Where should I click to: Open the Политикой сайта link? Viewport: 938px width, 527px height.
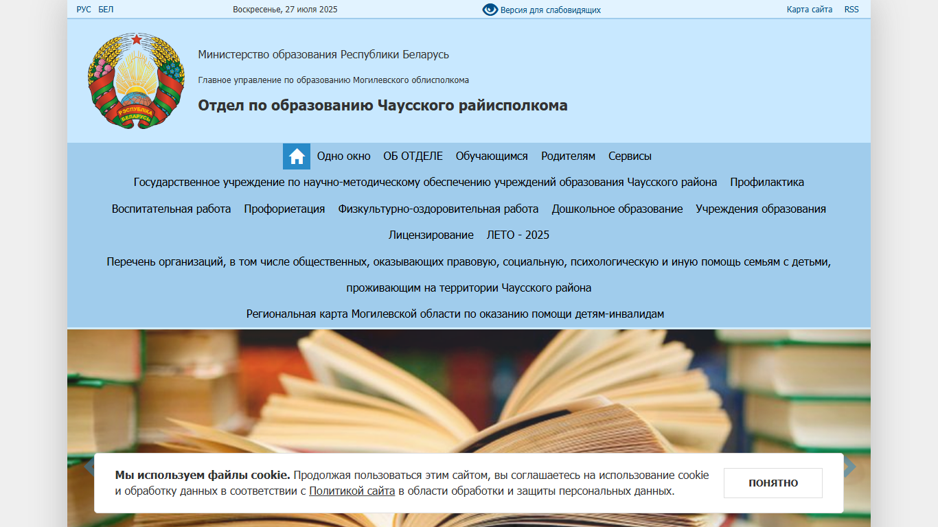(352, 491)
